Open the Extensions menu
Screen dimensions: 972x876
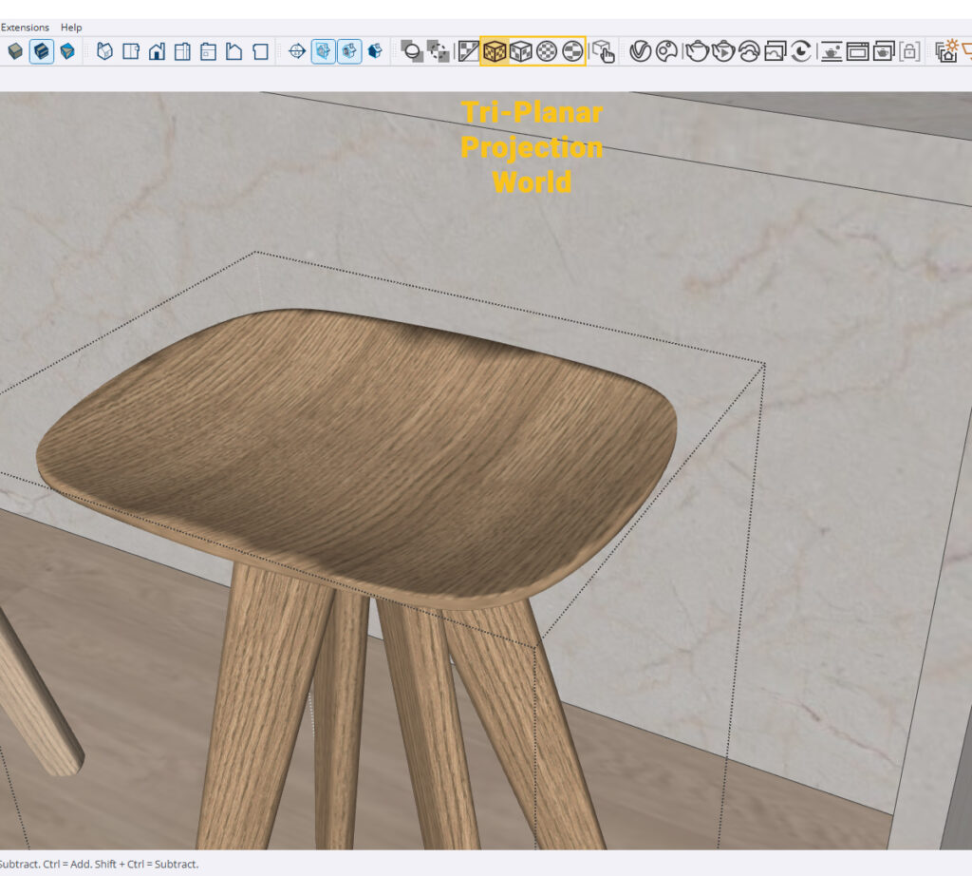[25, 28]
